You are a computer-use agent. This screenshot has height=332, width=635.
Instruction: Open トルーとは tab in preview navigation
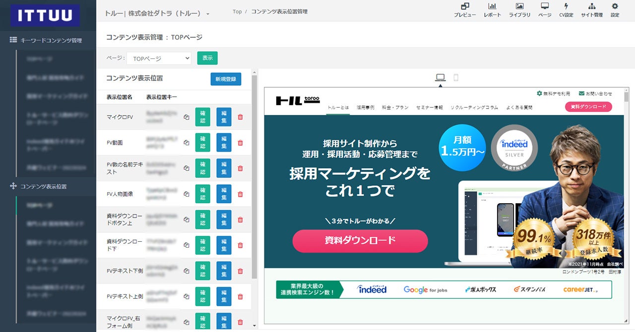[338, 108]
